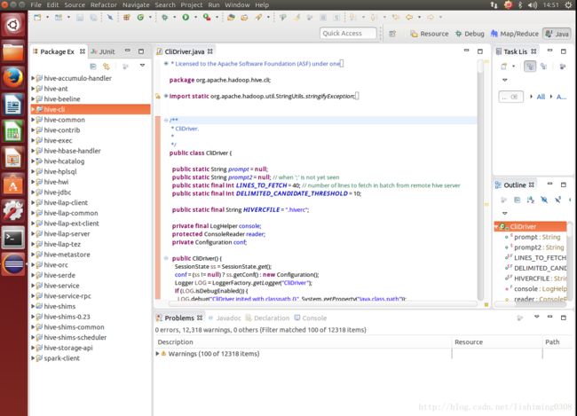Viewport: 577px width, 416px height.
Task: Click the Task List find field
Action: pyautogui.click(x=510, y=97)
